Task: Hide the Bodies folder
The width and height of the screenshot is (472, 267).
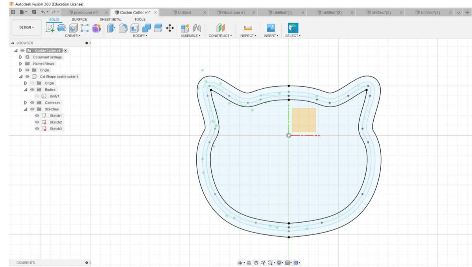Action: 32,90
